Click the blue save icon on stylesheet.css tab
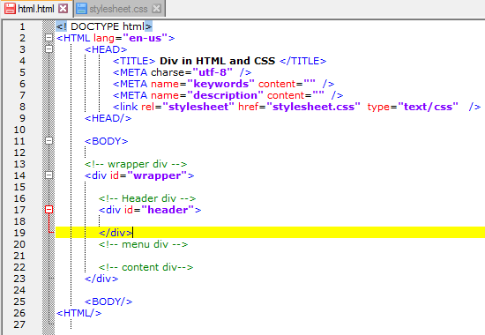 tap(81, 8)
